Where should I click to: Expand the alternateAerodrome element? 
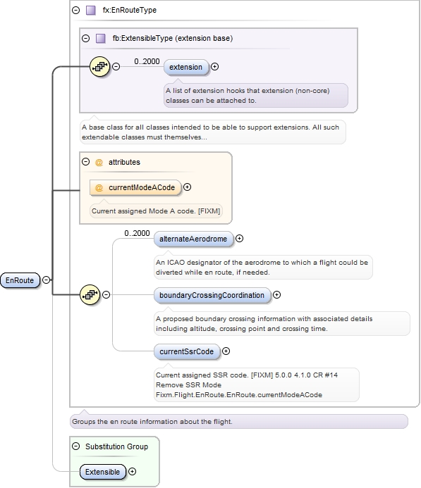tap(239, 239)
